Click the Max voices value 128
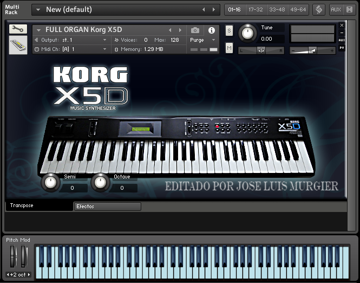360x283 pixels. pos(175,40)
